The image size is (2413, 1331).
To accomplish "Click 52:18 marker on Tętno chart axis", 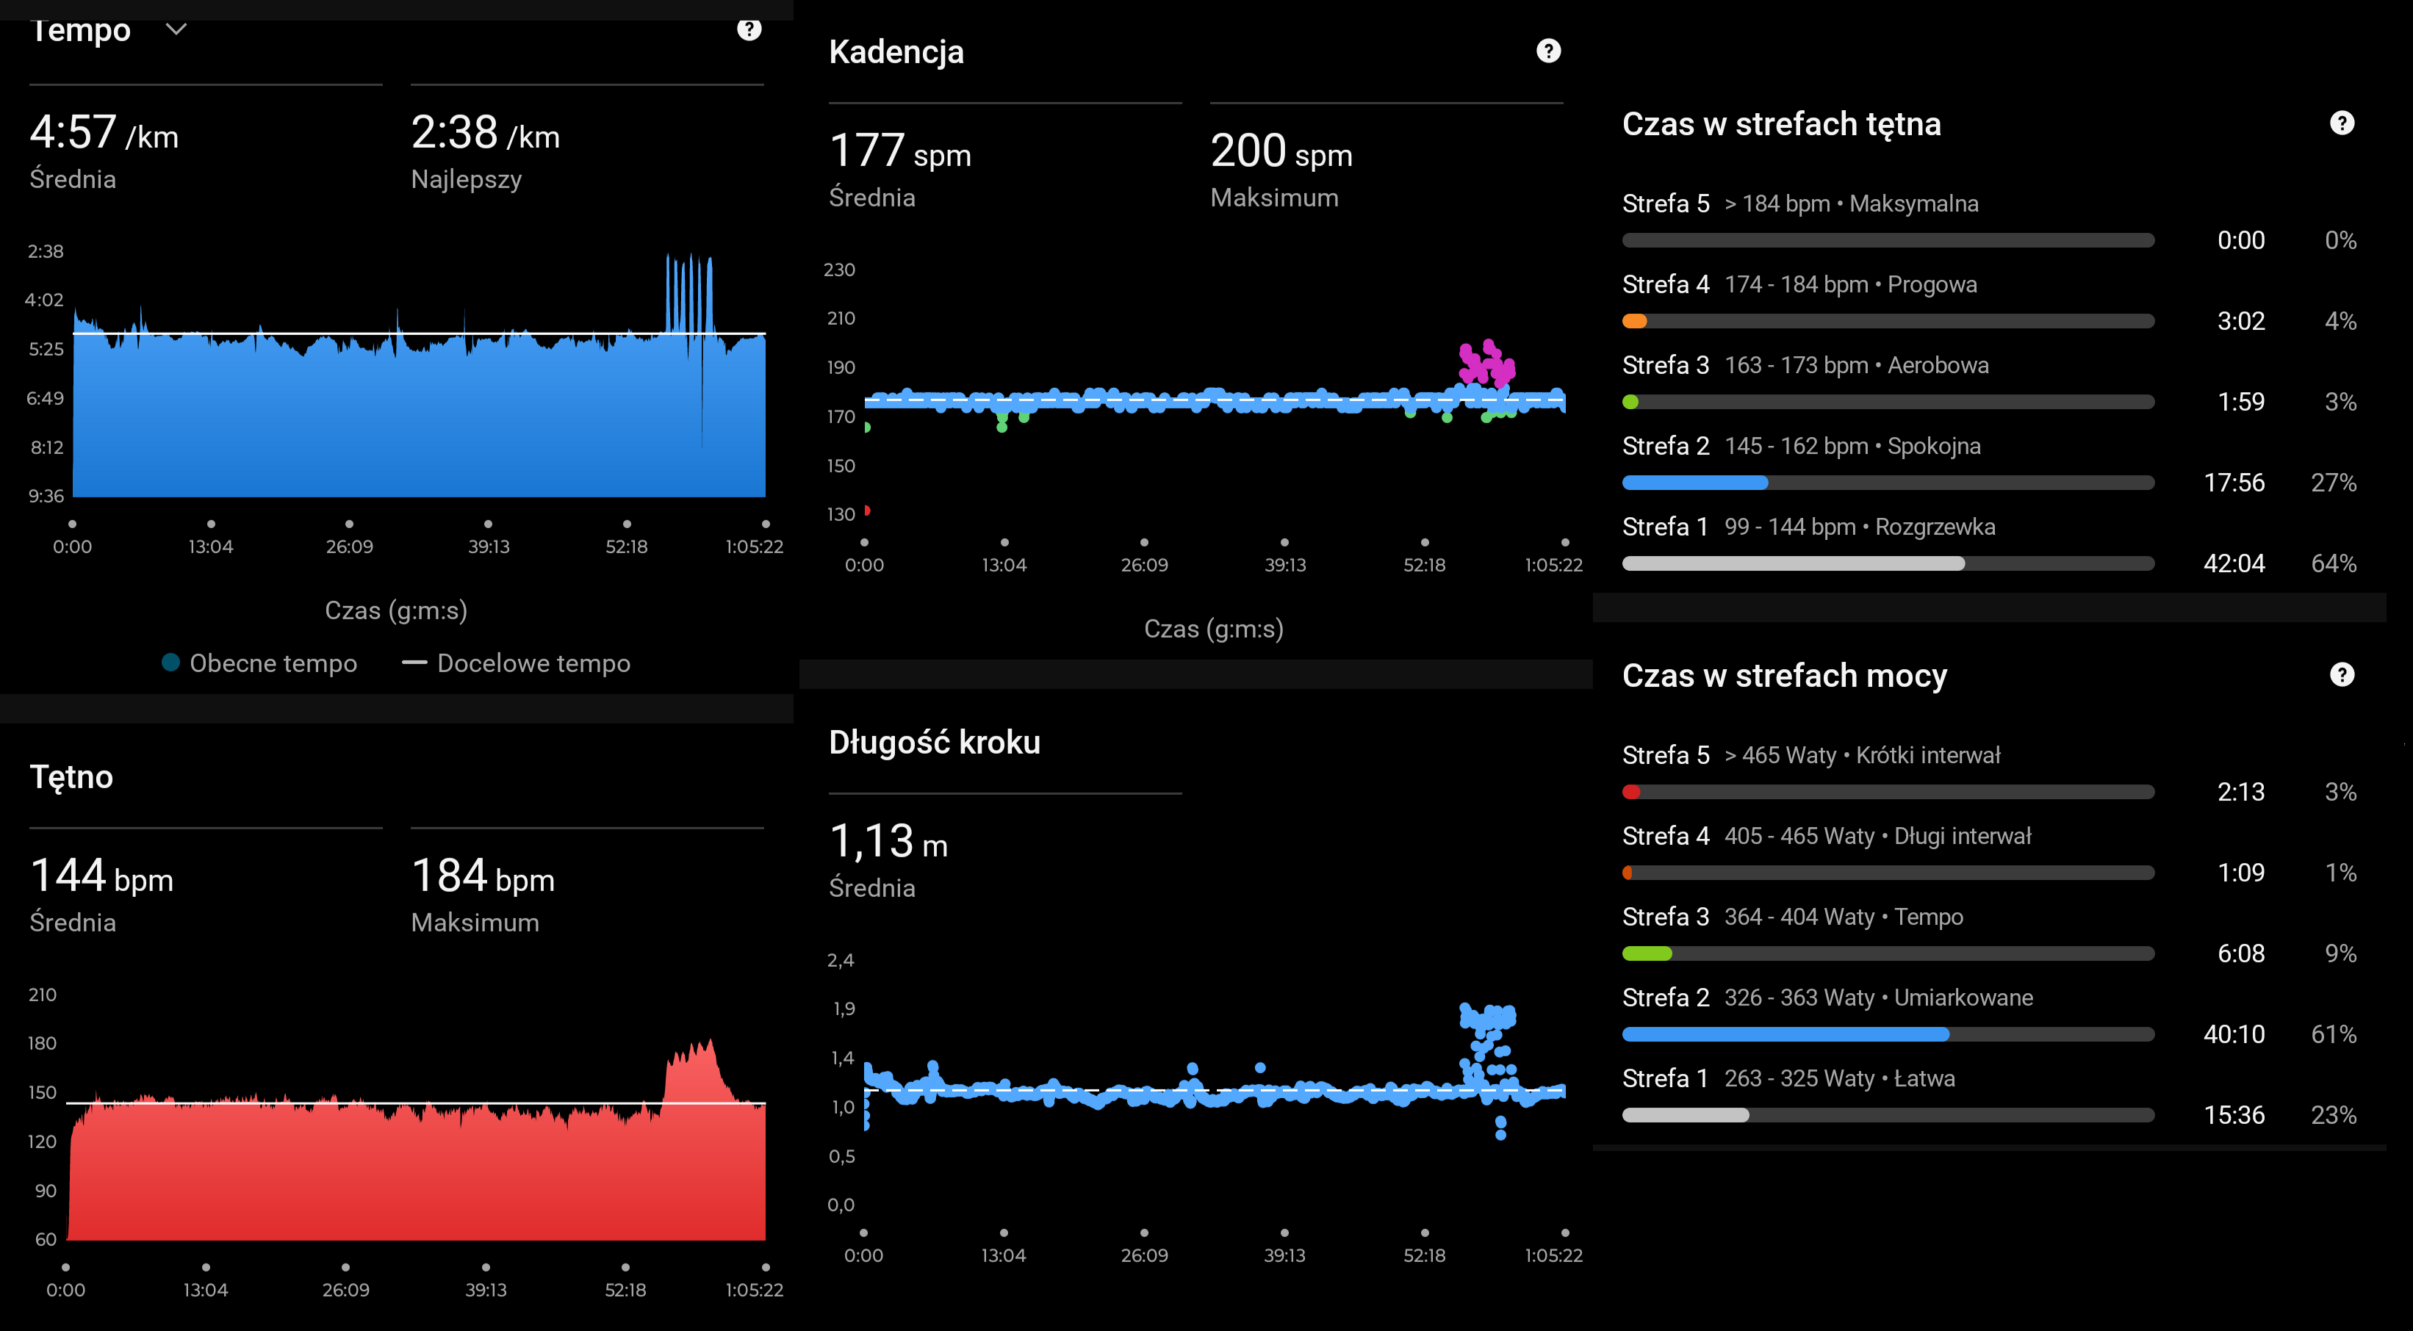I will (x=625, y=1269).
